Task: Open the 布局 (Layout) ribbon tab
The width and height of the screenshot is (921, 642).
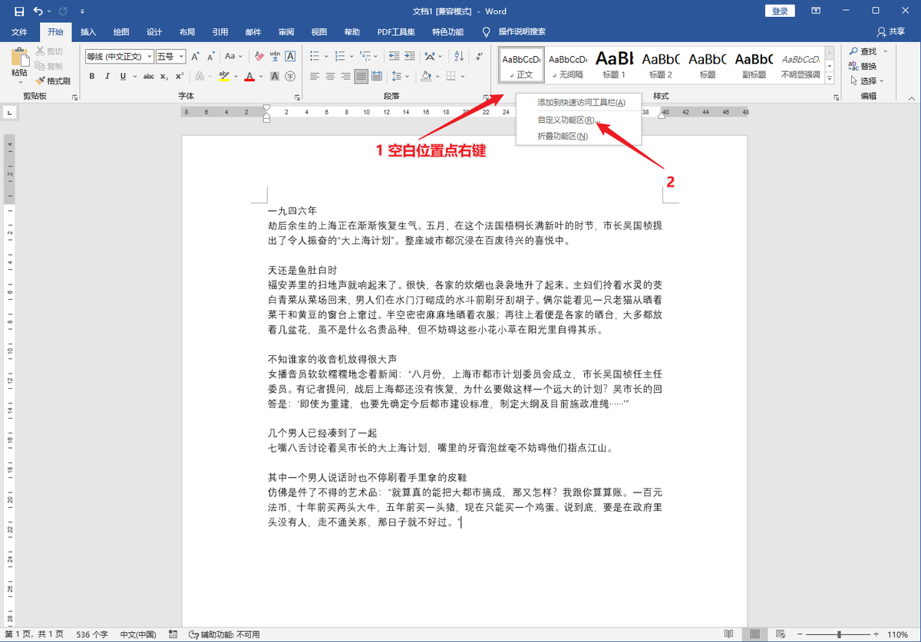Action: click(187, 32)
